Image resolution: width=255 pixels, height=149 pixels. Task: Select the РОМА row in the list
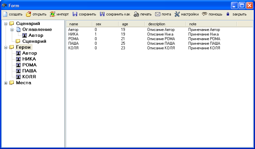(74, 39)
